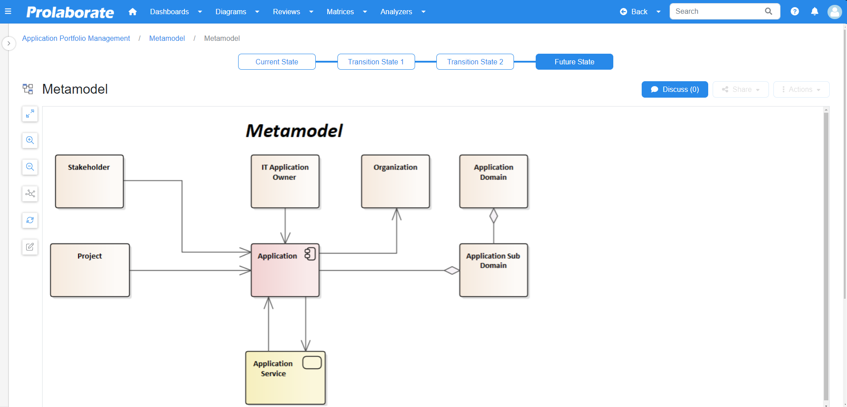Viewport: 847px width, 407px height.
Task: Open the diagram relationship graph icon
Action: (30, 194)
